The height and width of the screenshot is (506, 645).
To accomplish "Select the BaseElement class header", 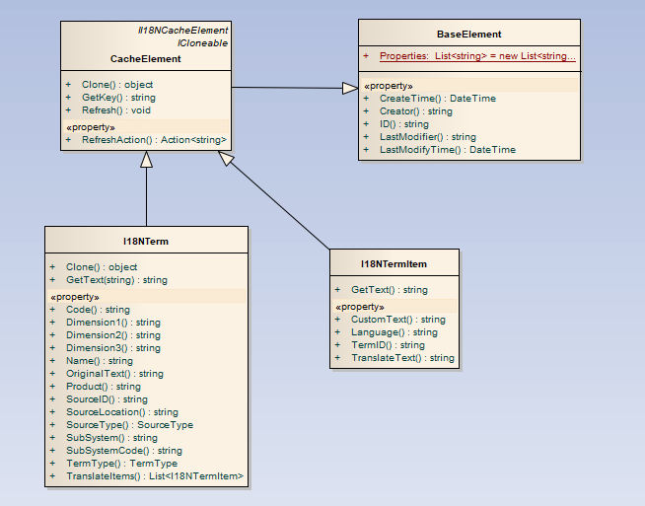I will [x=468, y=35].
